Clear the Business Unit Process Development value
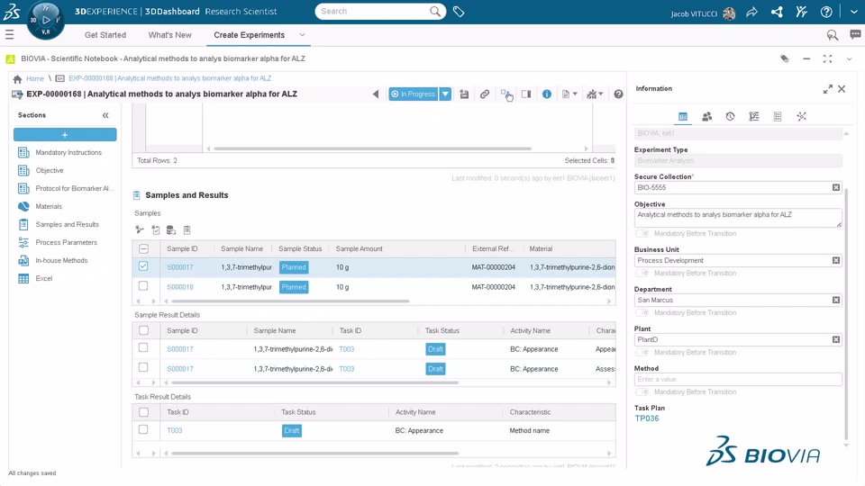This screenshot has height=486, width=865. click(x=836, y=261)
